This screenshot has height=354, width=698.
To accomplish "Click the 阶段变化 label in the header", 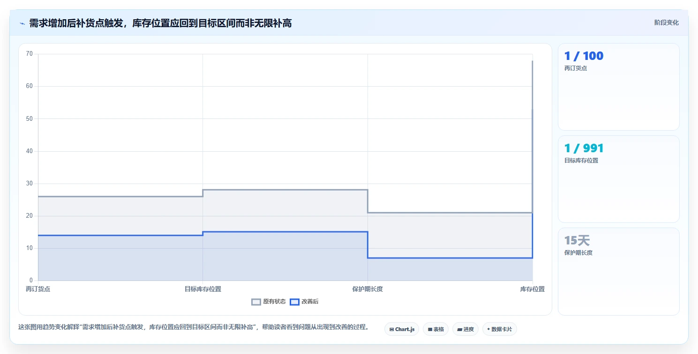I will (x=666, y=22).
